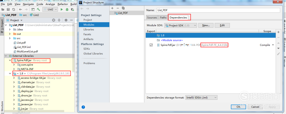
Task: Select Artifacts in Project Settings
Action: [88, 39]
